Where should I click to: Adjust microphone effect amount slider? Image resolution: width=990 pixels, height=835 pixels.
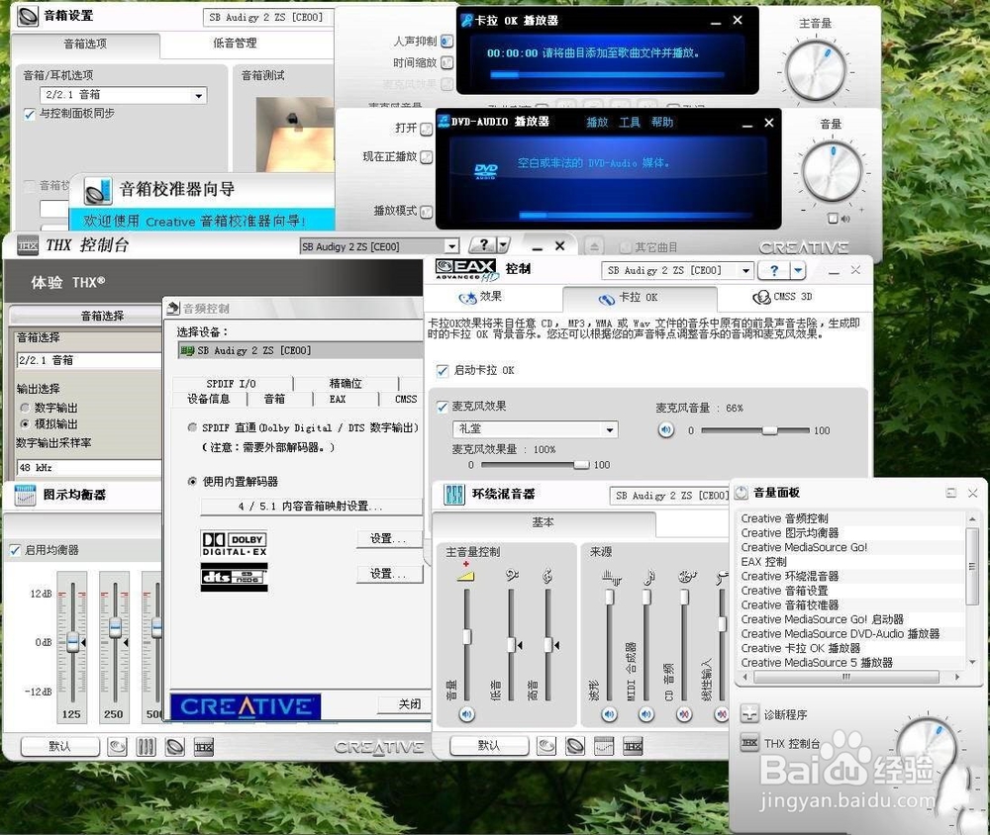(581, 465)
